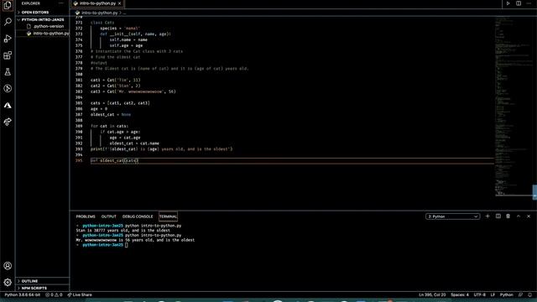Close the intro-to-python.py tab
This screenshot has width=537, height=302.
(x=119, y=3)
